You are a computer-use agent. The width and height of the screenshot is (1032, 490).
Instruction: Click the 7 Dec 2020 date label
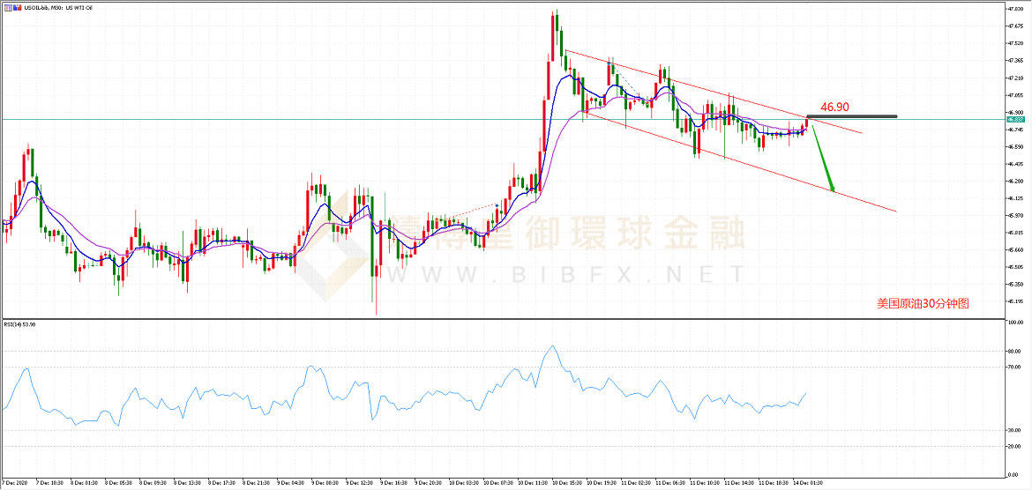click(x=17, y=483)
